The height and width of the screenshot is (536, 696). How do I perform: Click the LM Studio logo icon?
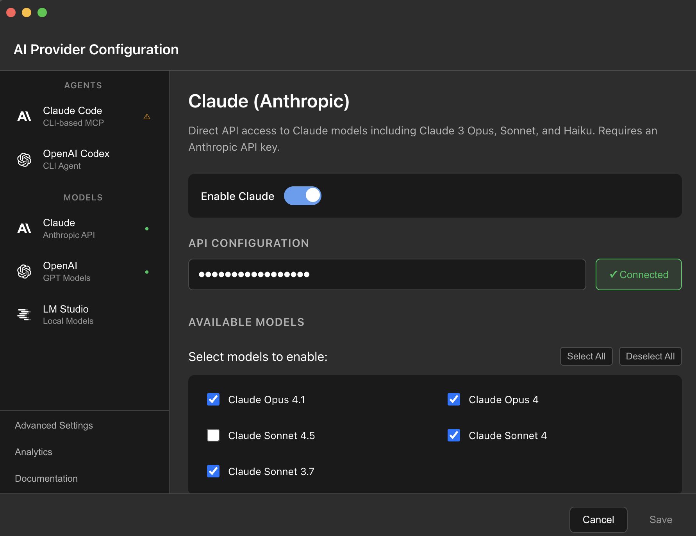point(24,314)
